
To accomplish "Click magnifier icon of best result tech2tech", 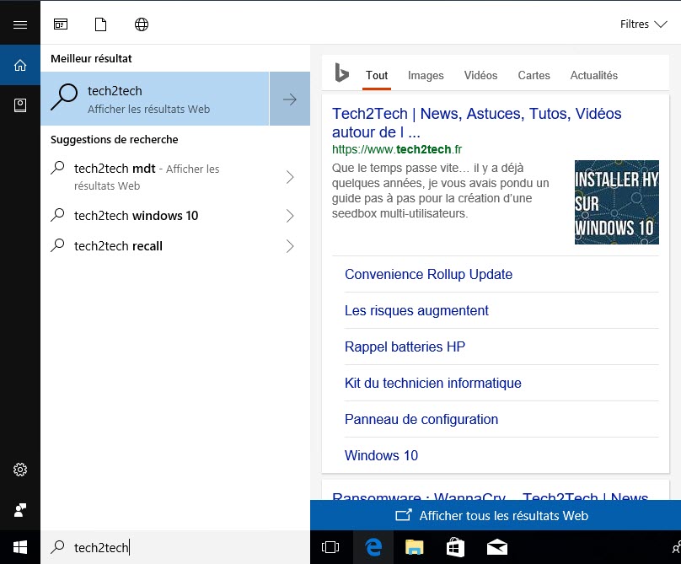I will coord(64,97).
